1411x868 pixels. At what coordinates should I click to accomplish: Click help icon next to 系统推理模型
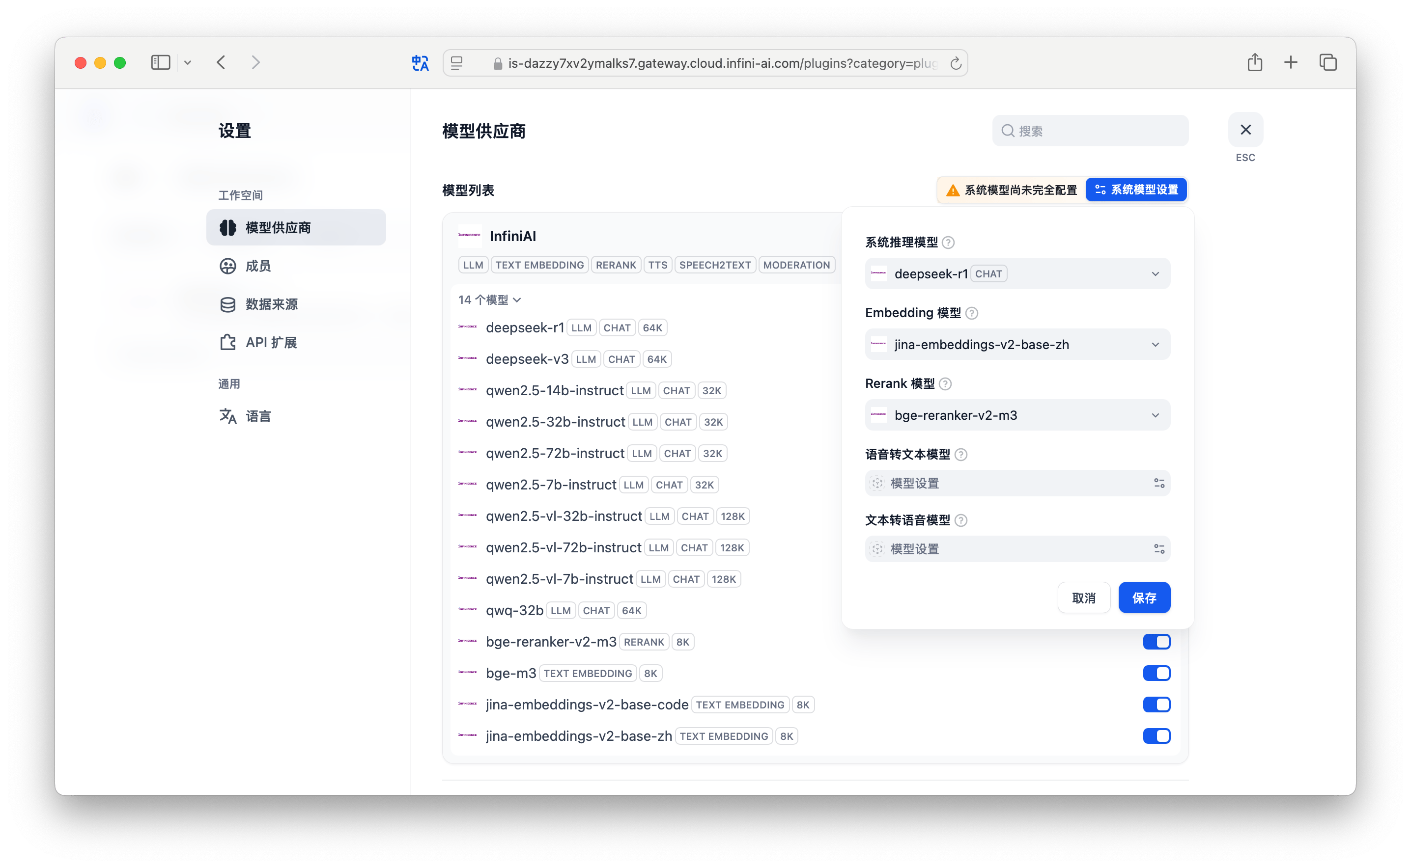point(949,243)
